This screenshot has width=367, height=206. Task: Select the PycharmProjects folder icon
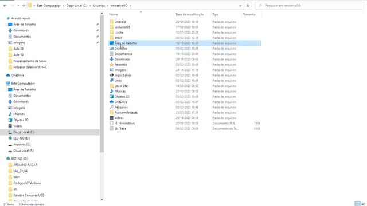coord(112,113)
